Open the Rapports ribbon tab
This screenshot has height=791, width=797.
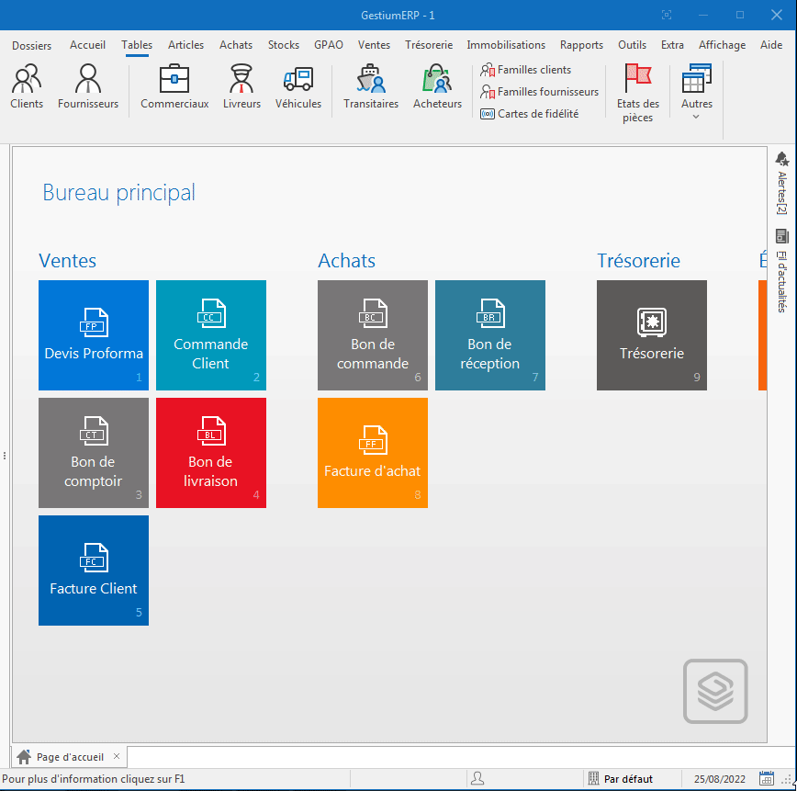coord(581,45)
